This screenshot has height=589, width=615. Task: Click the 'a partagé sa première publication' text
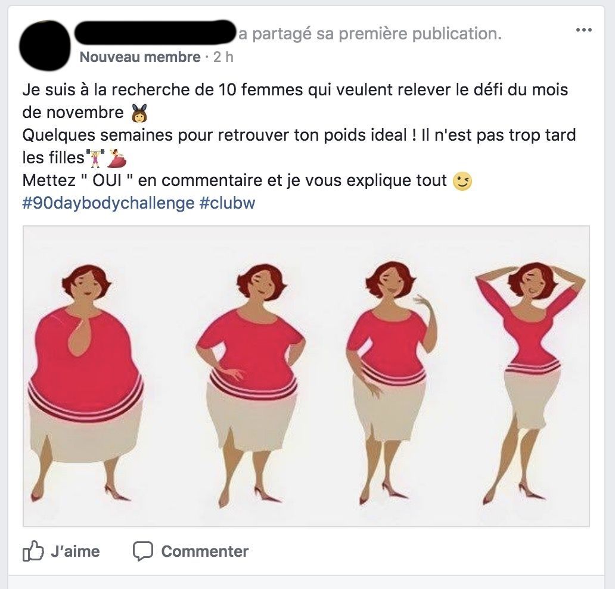(x=370, y=34)
